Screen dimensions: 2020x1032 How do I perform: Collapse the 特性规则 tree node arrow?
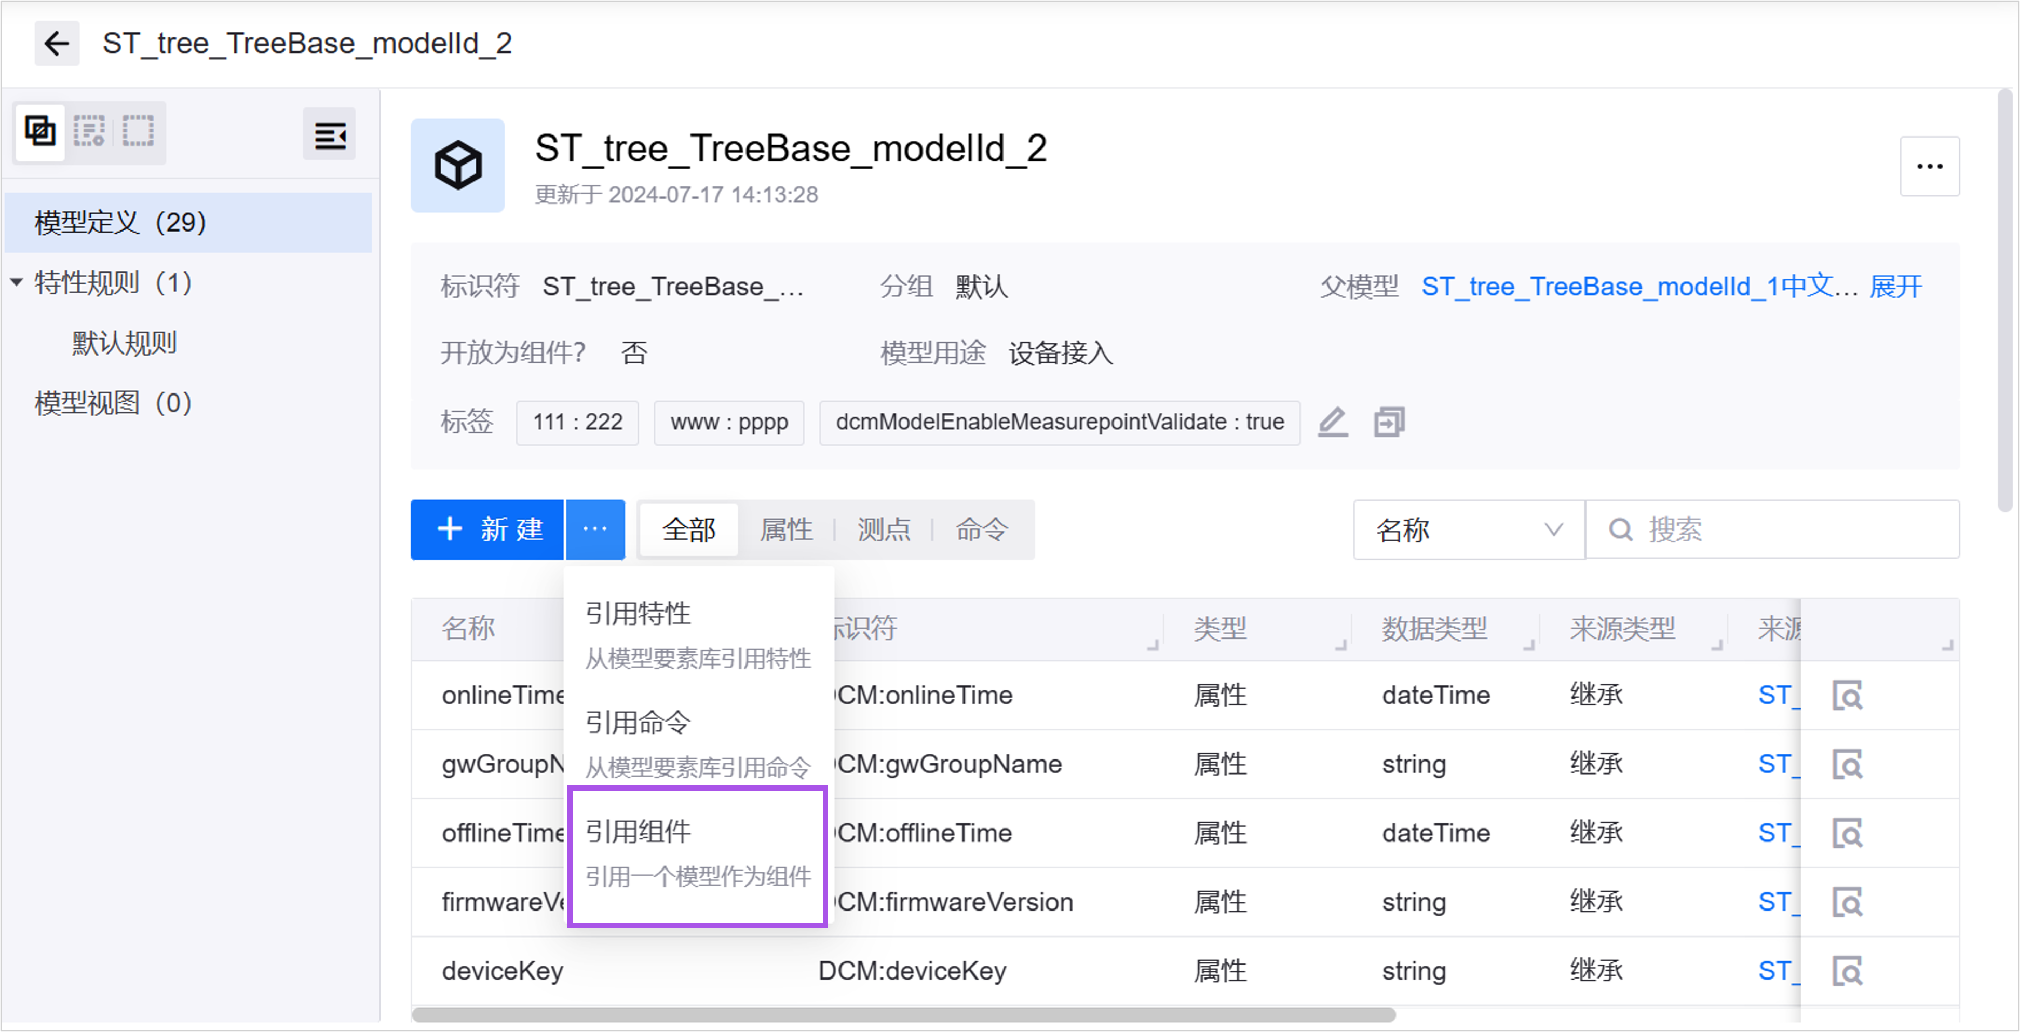17,282
